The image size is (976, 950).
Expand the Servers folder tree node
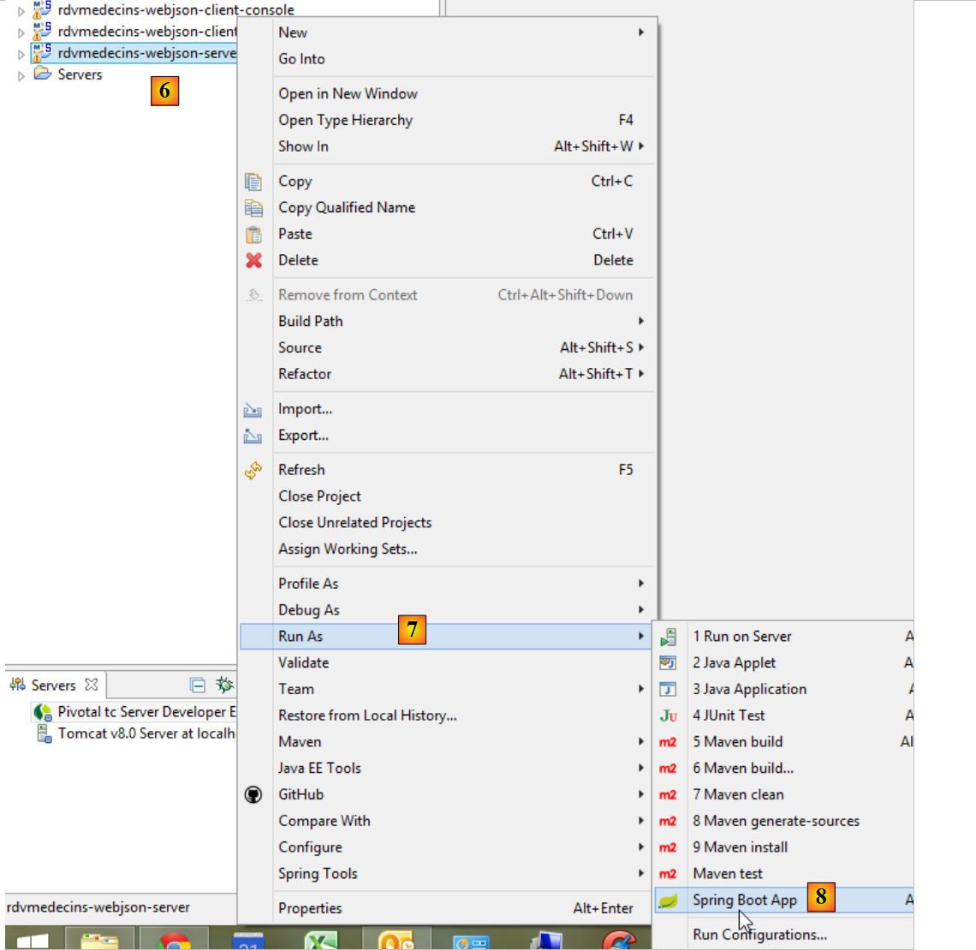(x=21, y=76)
